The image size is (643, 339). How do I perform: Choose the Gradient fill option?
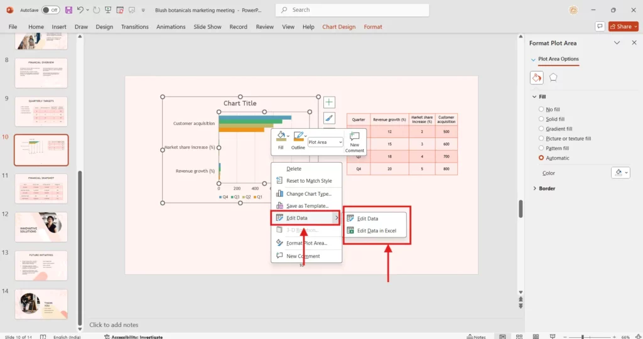pos(541,129)
